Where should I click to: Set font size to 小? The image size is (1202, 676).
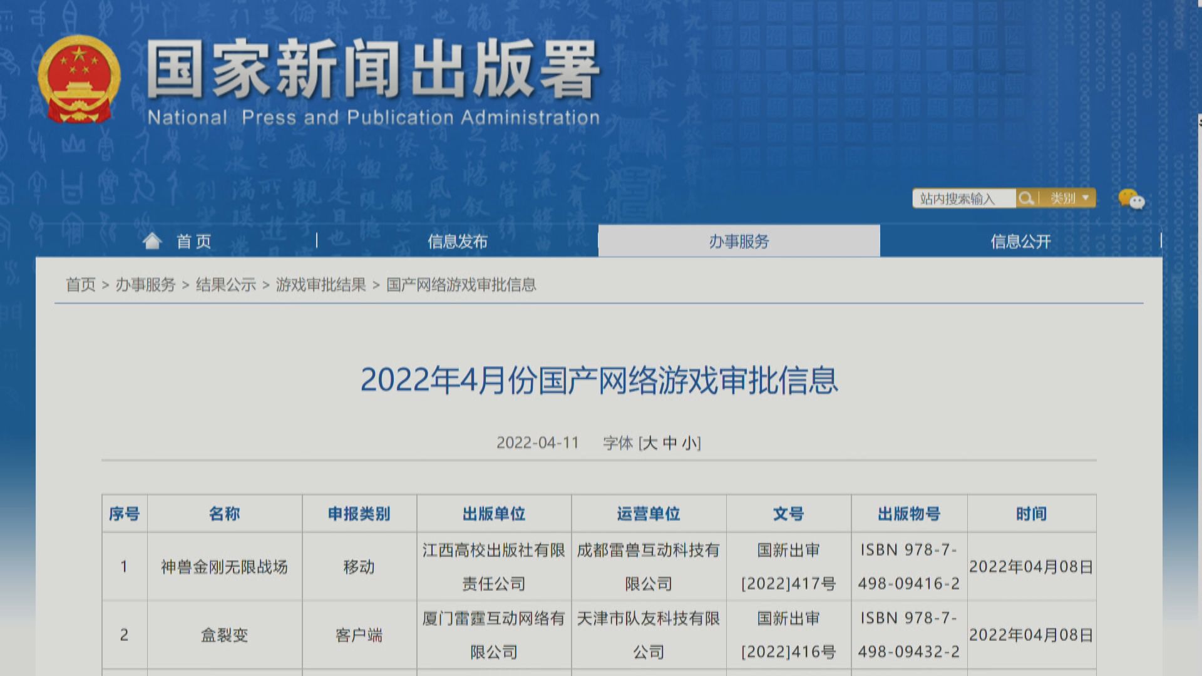pyautogui.click(x=689, y=443)
